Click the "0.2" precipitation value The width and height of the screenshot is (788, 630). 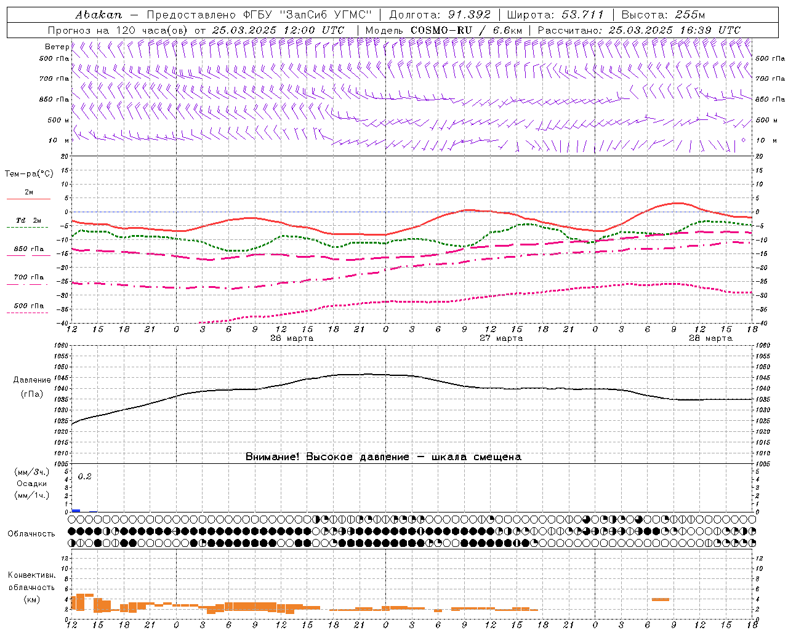84,477
